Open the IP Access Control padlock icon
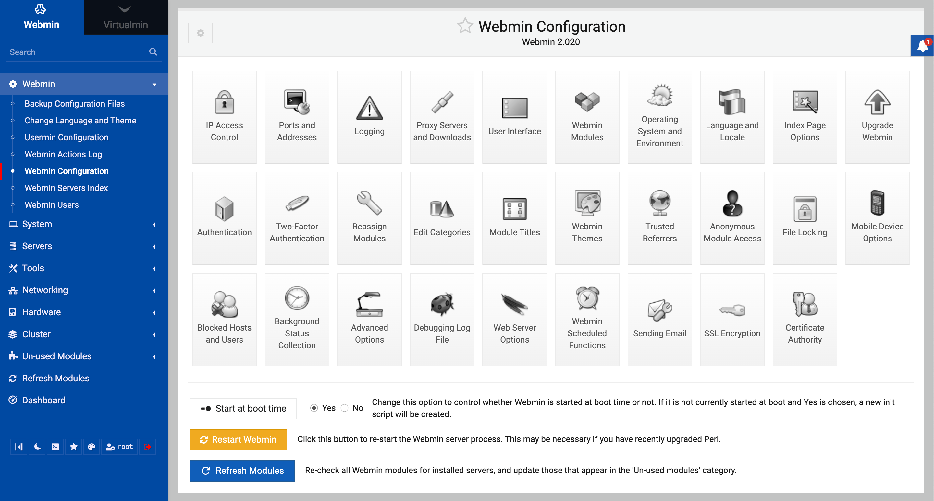Viewport: 934px width, 501px height. (x=224, y=102)
